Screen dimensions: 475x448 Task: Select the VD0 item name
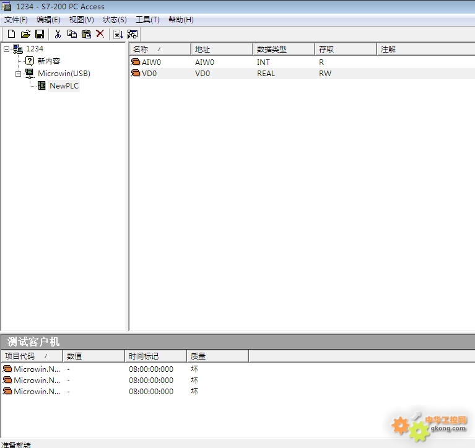tap(149, 73)
